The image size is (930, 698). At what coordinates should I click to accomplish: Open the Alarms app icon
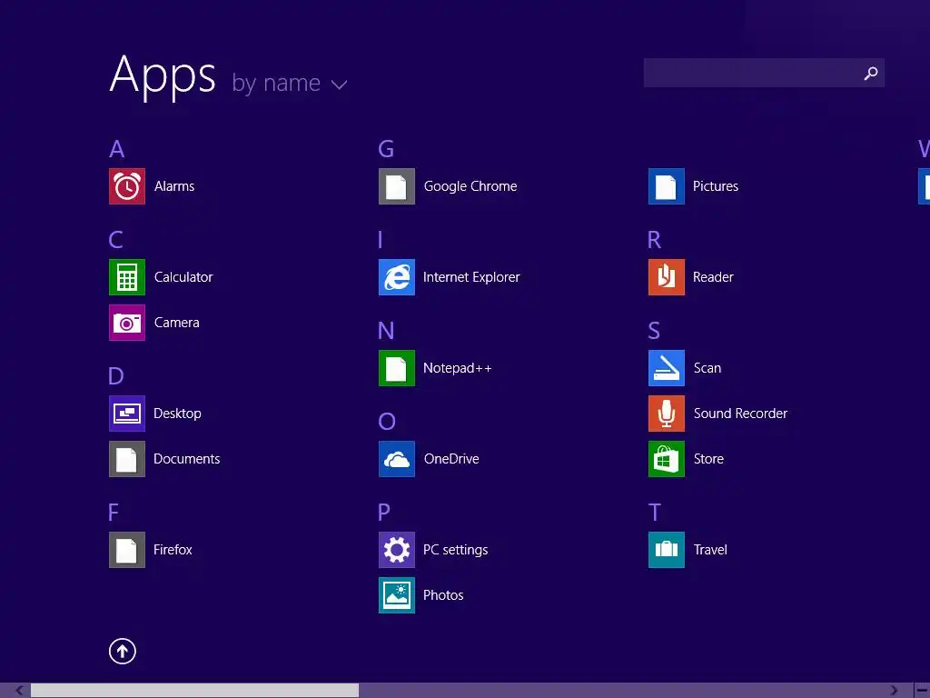pyautogui.click(x=127, y=186)
